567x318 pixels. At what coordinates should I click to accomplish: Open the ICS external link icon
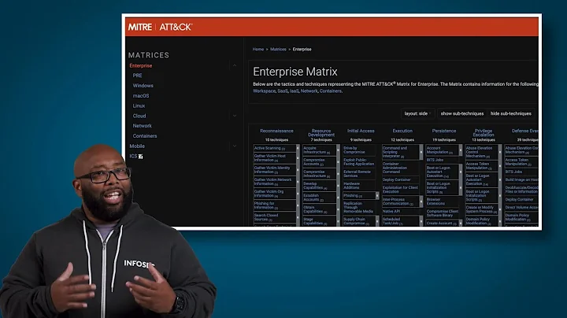(141, 157)
